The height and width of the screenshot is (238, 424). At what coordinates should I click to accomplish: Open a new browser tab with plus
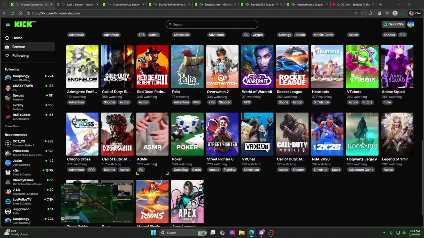coord(381,4)
